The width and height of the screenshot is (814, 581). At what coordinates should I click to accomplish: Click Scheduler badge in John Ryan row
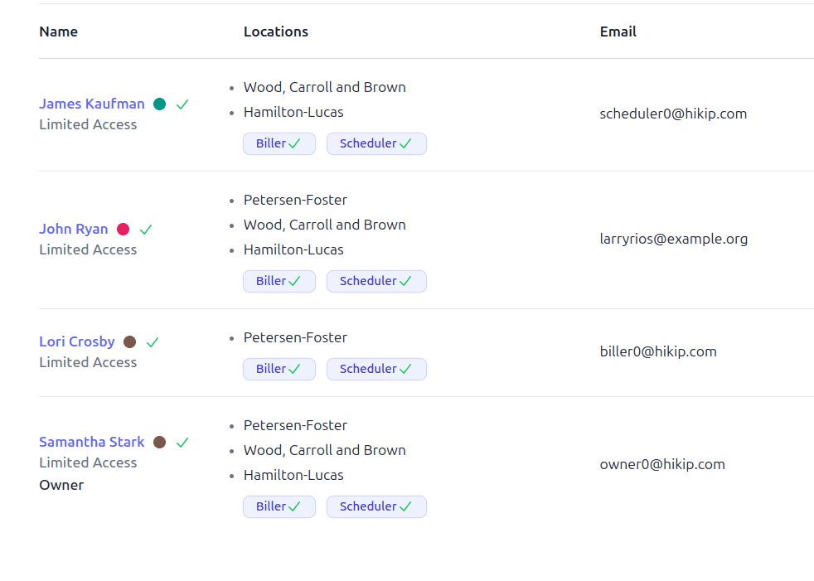click(x=376, y=282)
